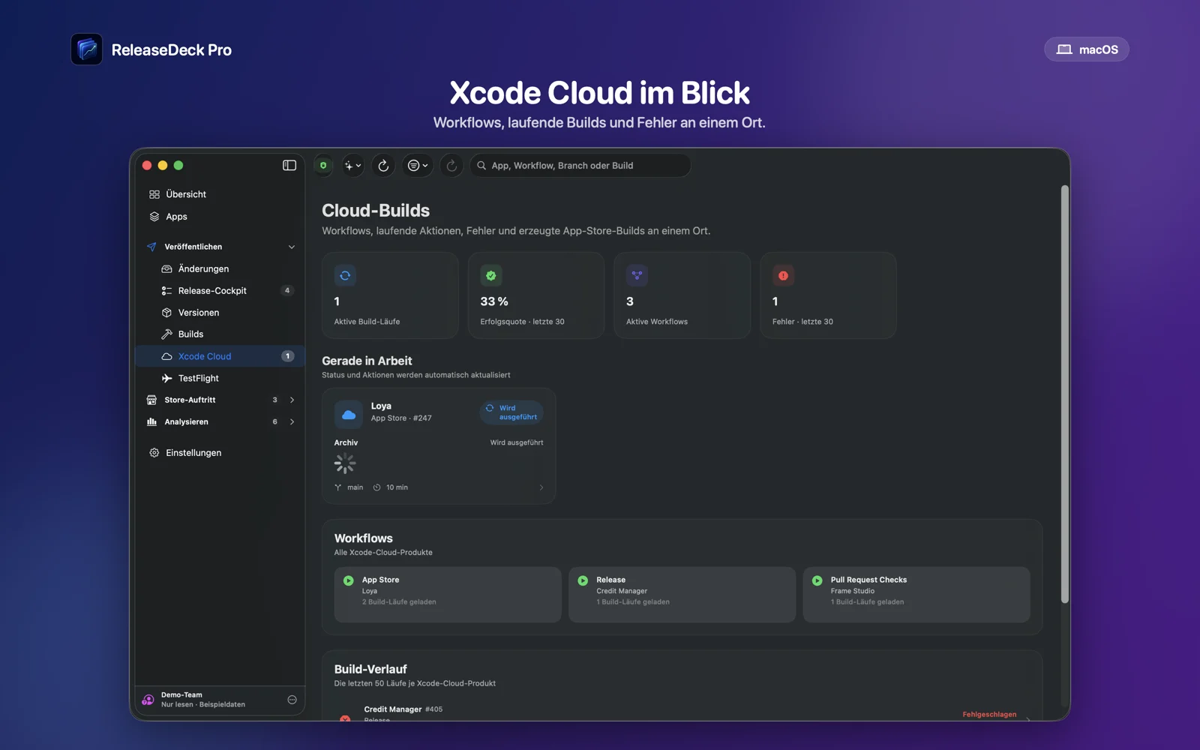Collapse the Veröffentlichen section chevron
1200x750 pixels.
292,247
